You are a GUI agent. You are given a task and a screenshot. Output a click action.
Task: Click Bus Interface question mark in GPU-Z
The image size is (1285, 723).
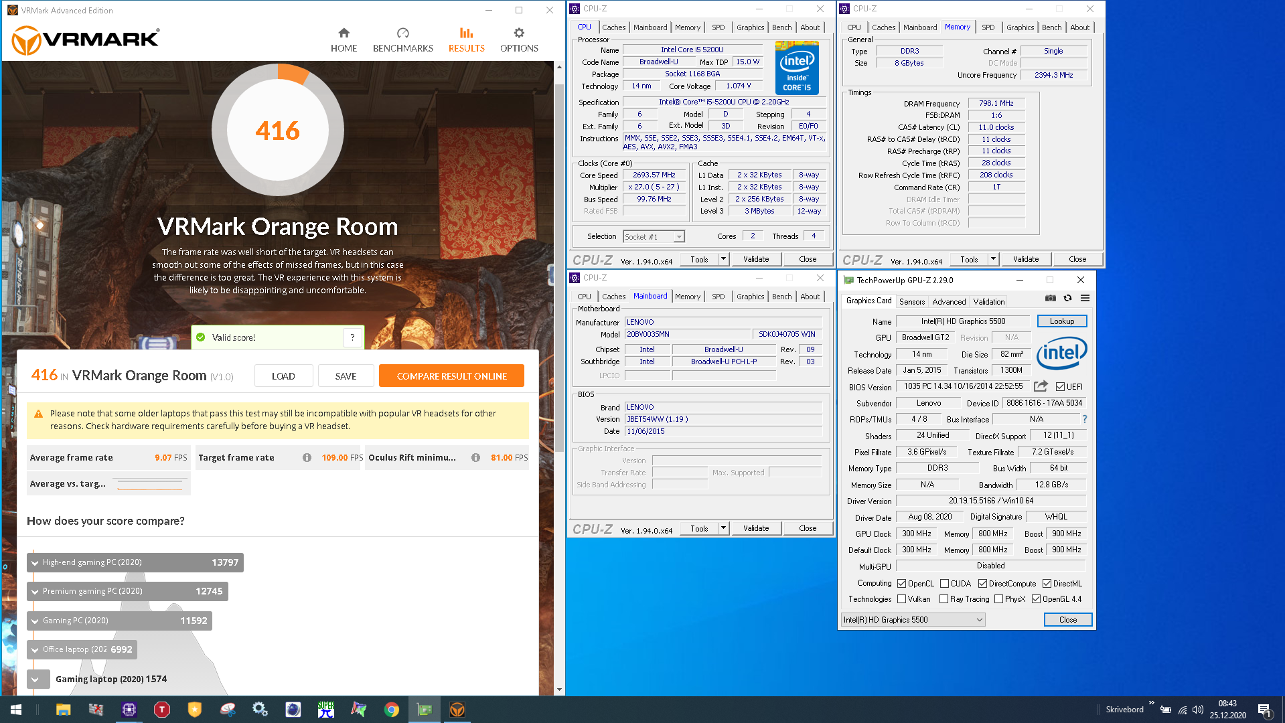click(x=1085, y=419)
